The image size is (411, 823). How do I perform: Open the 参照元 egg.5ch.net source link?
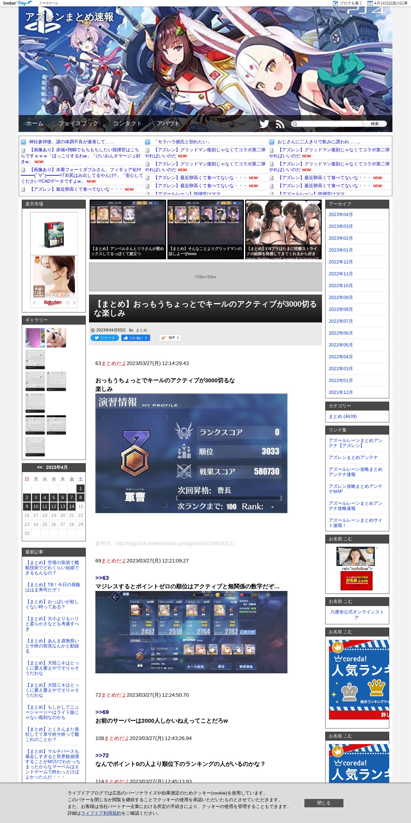tap(175, 543)
